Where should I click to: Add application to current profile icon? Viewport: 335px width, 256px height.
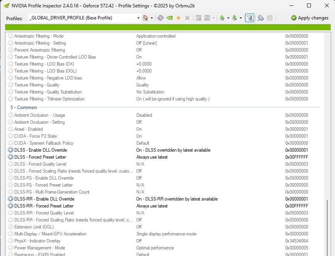coord(199,18)
